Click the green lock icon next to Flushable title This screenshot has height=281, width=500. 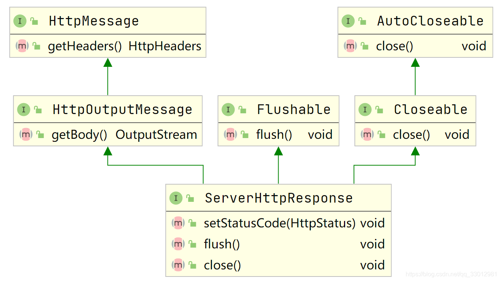coord(243,110)
